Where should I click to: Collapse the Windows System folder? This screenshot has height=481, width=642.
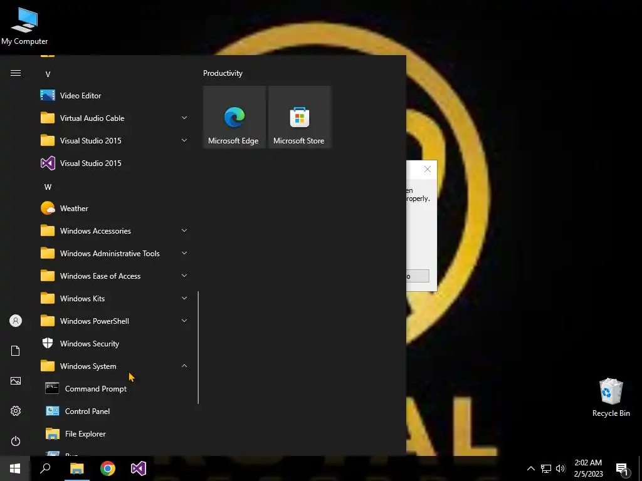click(115, 366)
